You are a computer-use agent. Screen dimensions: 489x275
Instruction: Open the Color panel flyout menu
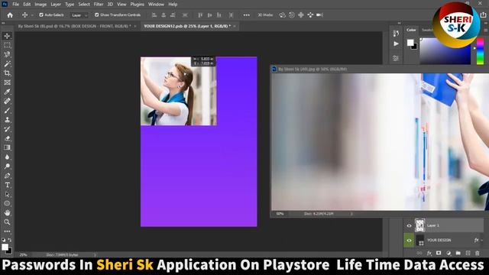(486, 30)
